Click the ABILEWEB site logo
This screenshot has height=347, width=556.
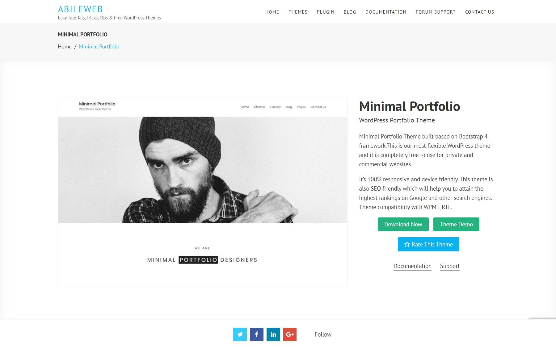point(80,9)
